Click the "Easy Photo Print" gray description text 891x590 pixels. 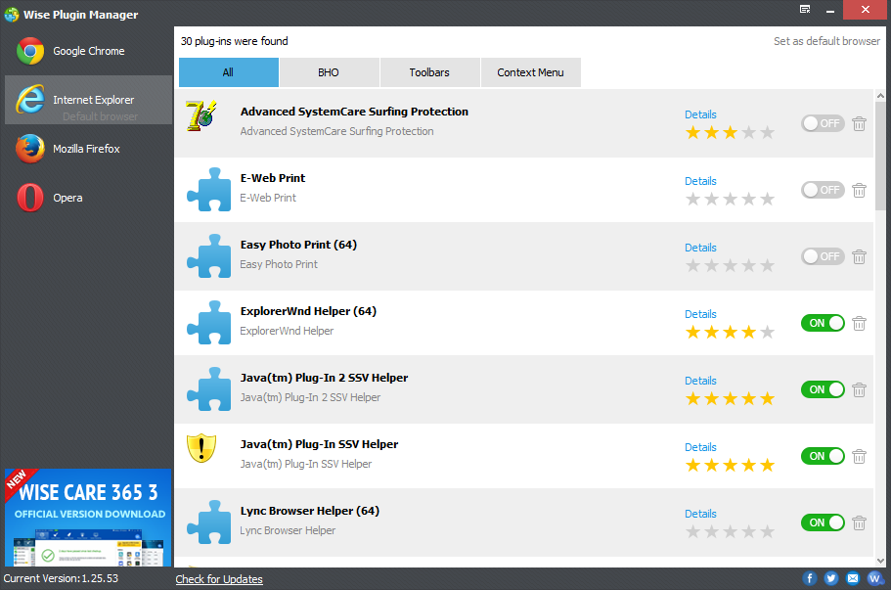click(x=279, y=264)
